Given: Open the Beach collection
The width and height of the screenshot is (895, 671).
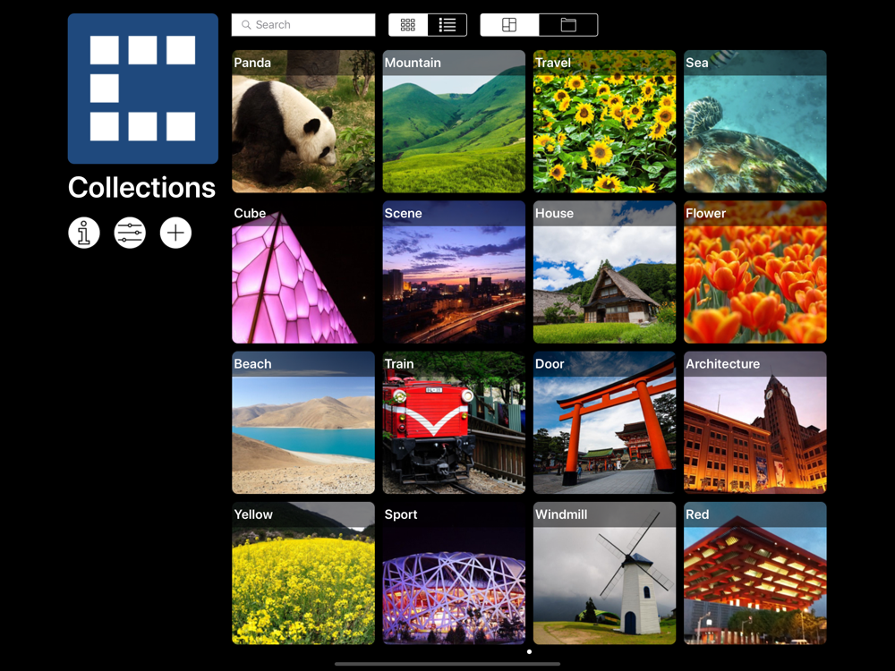Looking at the screenshot, I should click(x=303, y=423).
